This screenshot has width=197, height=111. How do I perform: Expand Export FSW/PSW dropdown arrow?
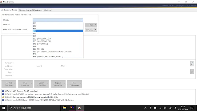click(x=48, y=84)
